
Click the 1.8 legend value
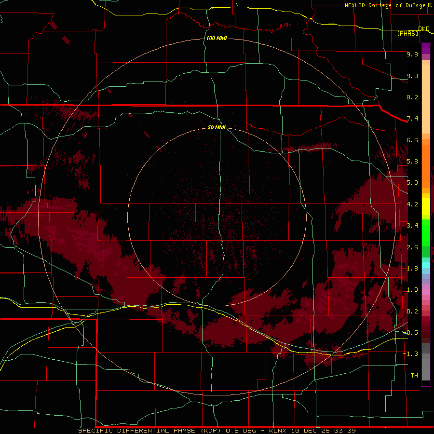click(412, 269)
